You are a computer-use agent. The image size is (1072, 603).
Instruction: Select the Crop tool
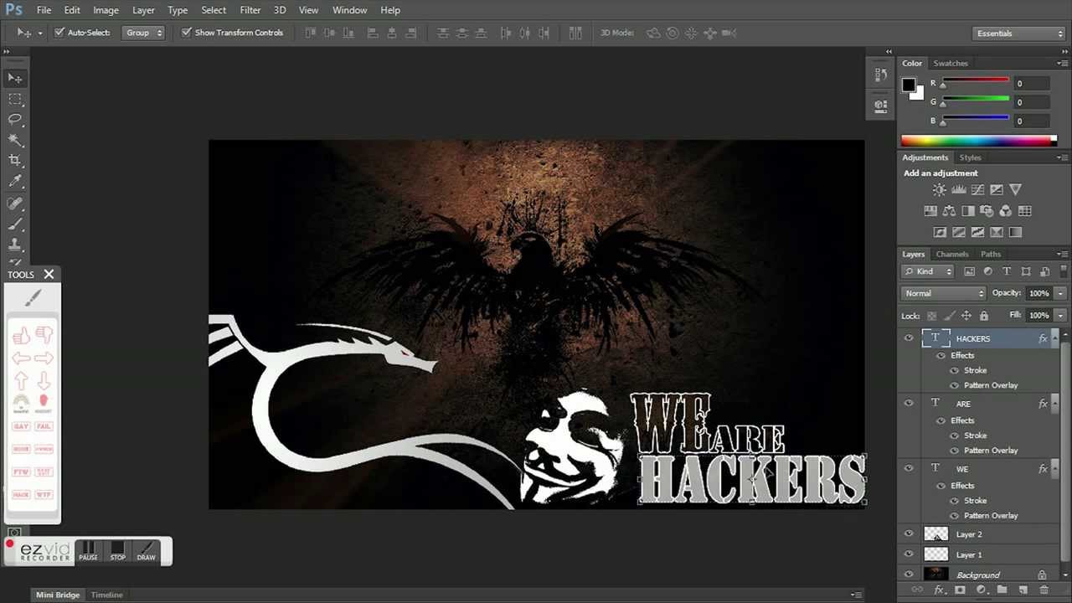15,160
